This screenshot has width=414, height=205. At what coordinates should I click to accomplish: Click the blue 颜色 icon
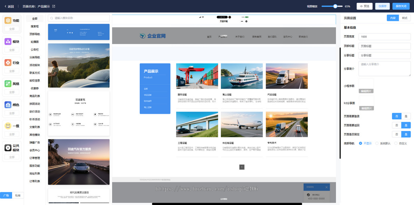(x=8, y=105)
